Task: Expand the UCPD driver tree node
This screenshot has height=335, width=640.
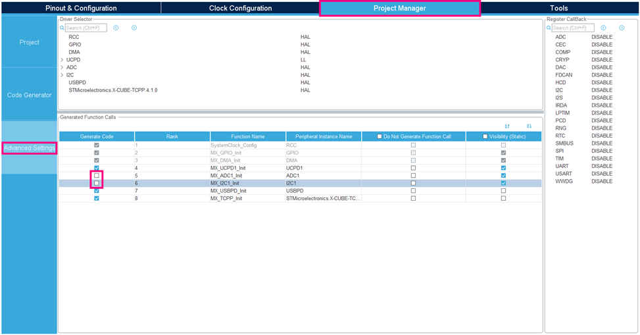Action: [62, 60]
